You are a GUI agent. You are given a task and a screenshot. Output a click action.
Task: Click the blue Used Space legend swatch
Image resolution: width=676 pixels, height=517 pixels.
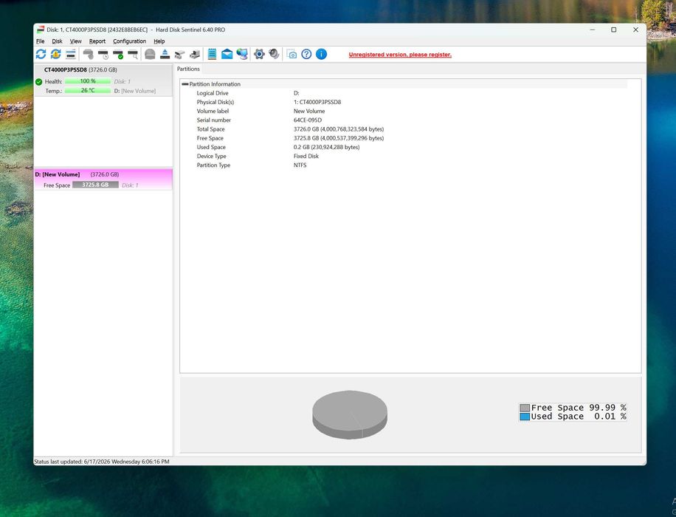tap(525, 417)
